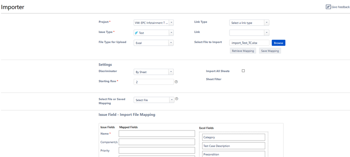350x157 pixels.
Task: Click the Excel Fields column header
Action: [x=206, y=128]
